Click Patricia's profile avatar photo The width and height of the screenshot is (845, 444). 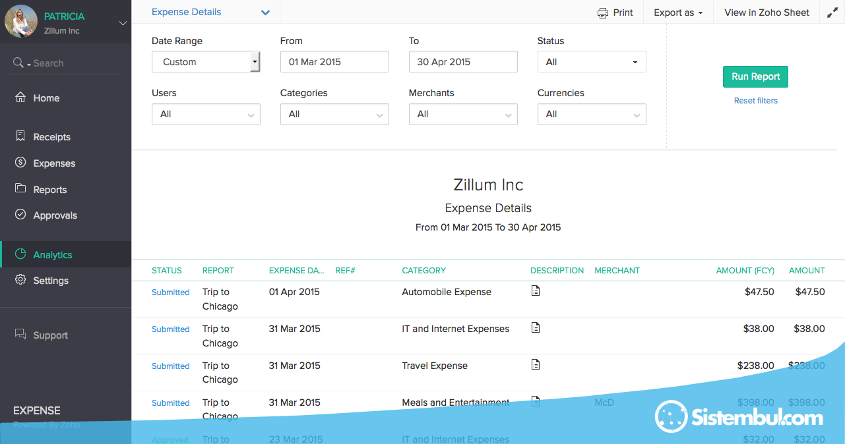(x=21, y=22)
